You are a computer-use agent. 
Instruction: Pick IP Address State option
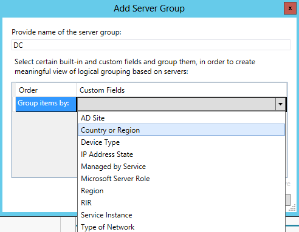[x=181, y=154]
